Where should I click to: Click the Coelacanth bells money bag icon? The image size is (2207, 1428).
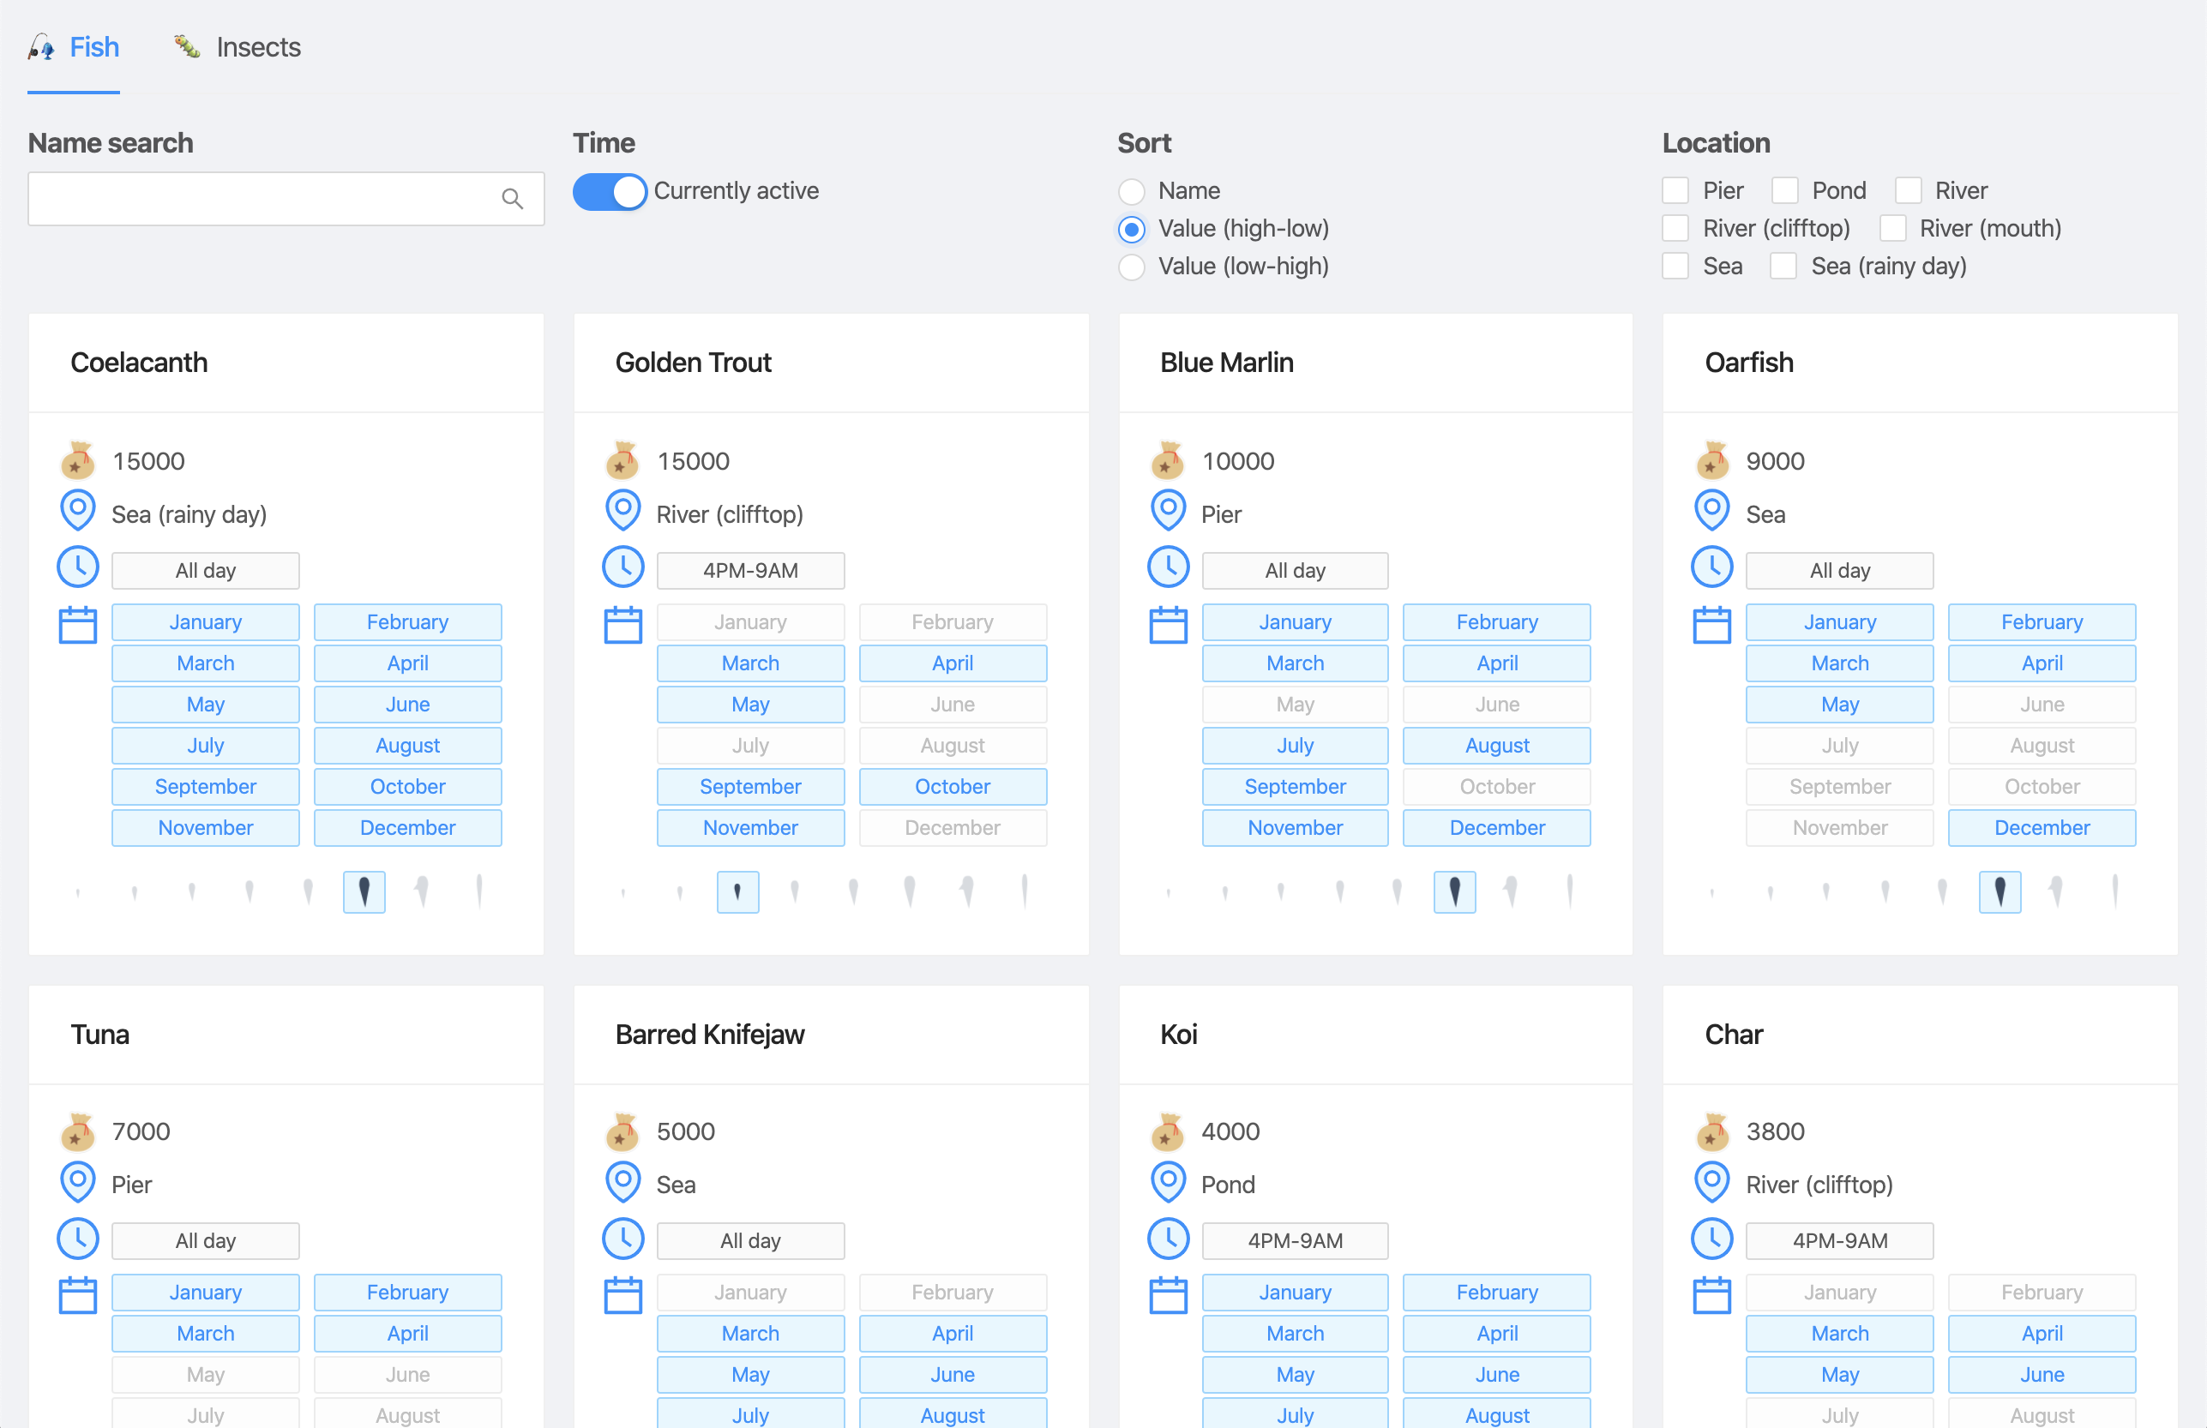[x=78, y=460]
